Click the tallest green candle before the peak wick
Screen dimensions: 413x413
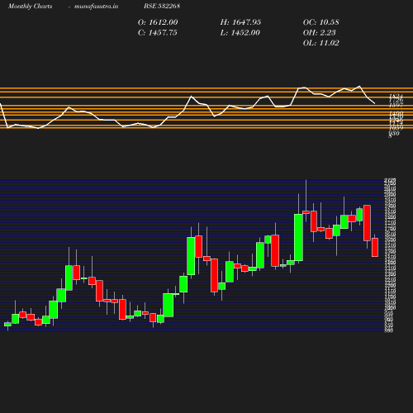(298, 237)
